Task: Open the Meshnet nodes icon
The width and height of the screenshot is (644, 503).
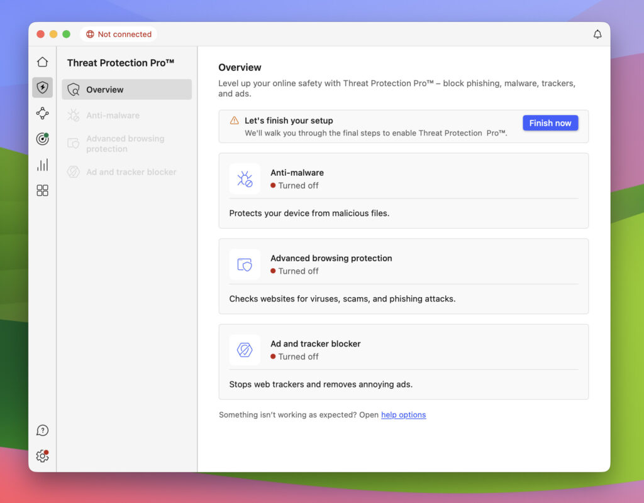Action: 42,114
